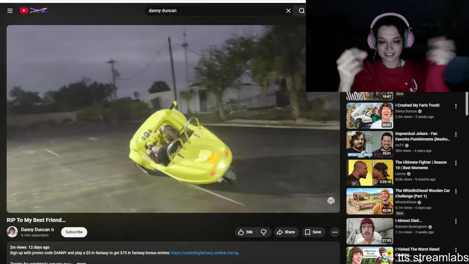Dislike the video with thumbs down
Screen dimensions: 469x264
click(263, 232)
